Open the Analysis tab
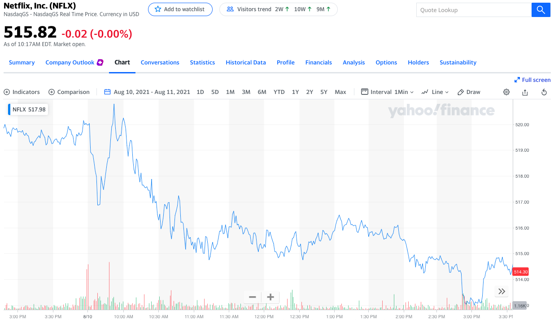 tap(354, 62)
